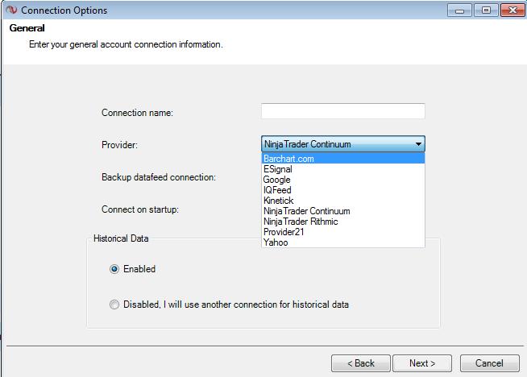
Task: Maximize the Connection Options window
Action: tap(485, 10)
